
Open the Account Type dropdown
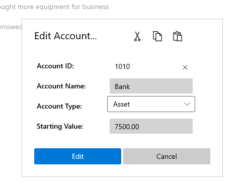coord(151,104)
